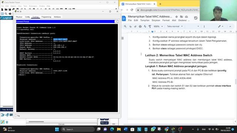
Task: Select the Delete tool in Packet Tracer
Action: tap(10, 14)
